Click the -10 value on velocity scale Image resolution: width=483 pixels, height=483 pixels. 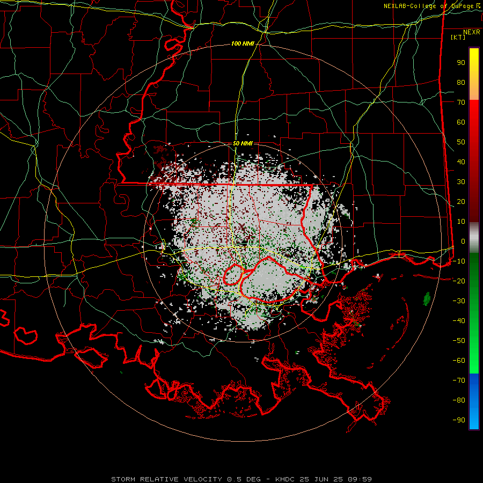click(459, 261)
